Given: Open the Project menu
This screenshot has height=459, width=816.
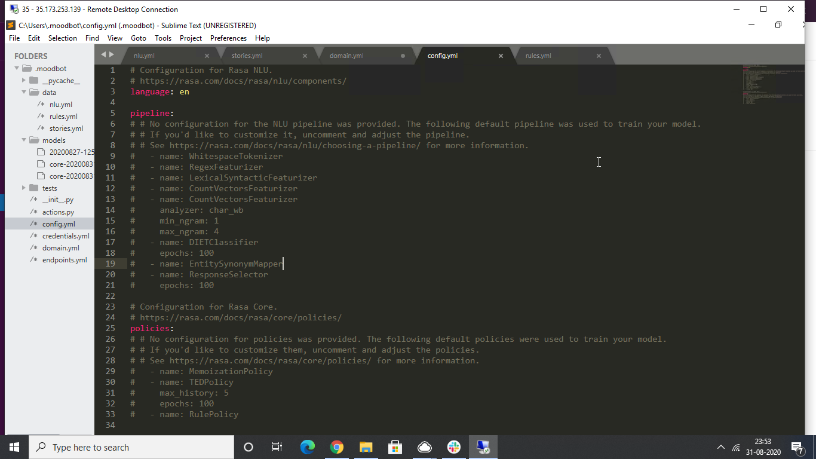Looking at the screenshot, I should pyautogui.click(x=191, y=38).
